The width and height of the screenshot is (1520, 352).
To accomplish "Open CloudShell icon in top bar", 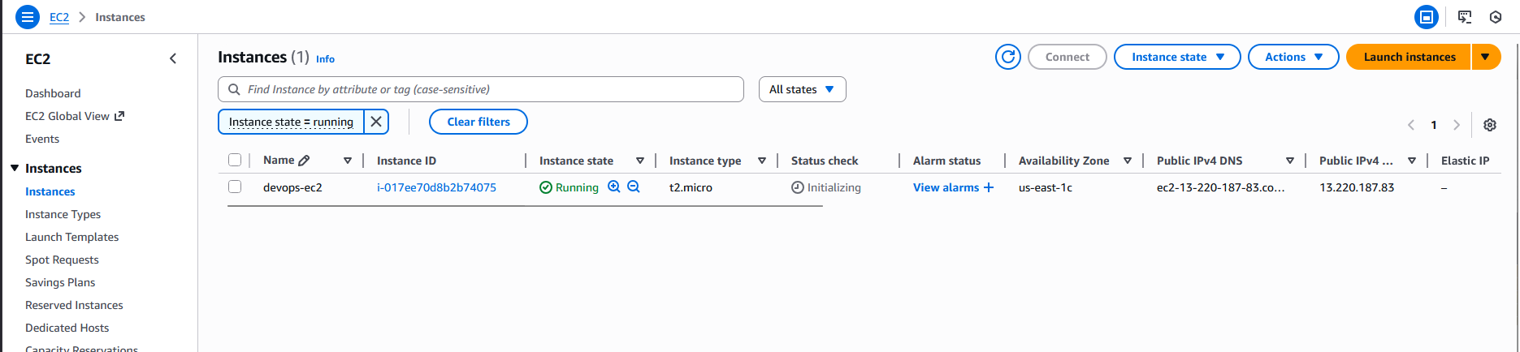I will (1427, 16).
